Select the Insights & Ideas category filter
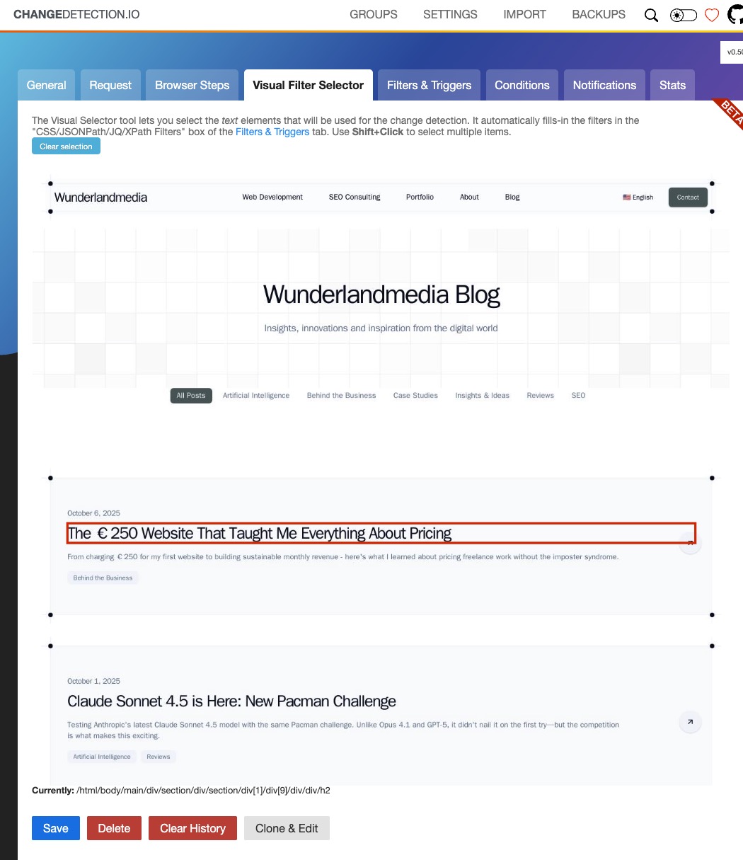 point(482,396)
